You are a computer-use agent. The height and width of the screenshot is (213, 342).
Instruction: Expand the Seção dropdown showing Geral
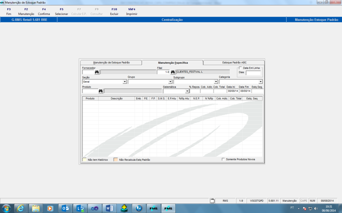coord(125,82)
